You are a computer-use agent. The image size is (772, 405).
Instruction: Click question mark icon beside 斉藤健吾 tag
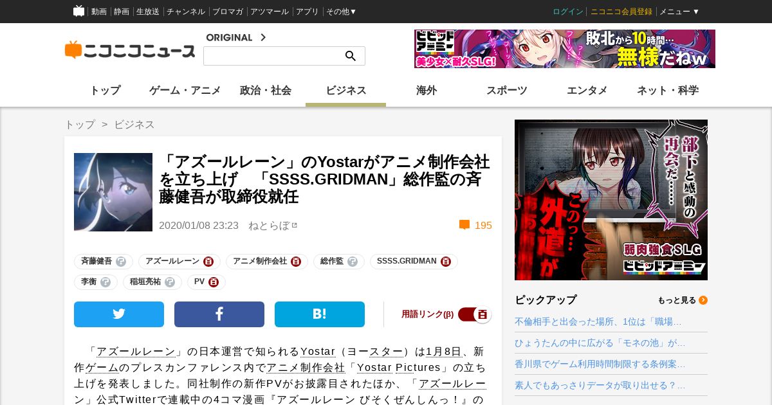(121, 262)
